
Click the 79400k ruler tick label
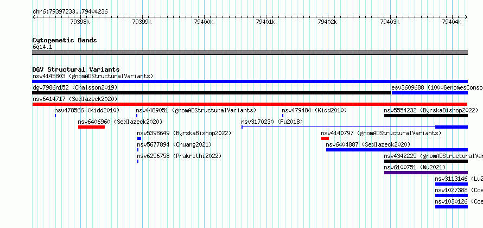(x=204, y=22)
